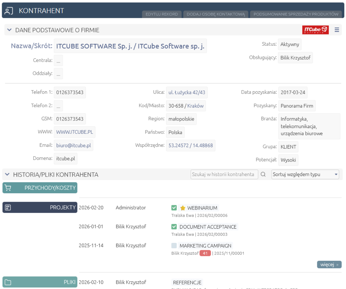Open the Edytuj rekord tab
Viewport: 346px width, 289px height.
tap(162, 14)
